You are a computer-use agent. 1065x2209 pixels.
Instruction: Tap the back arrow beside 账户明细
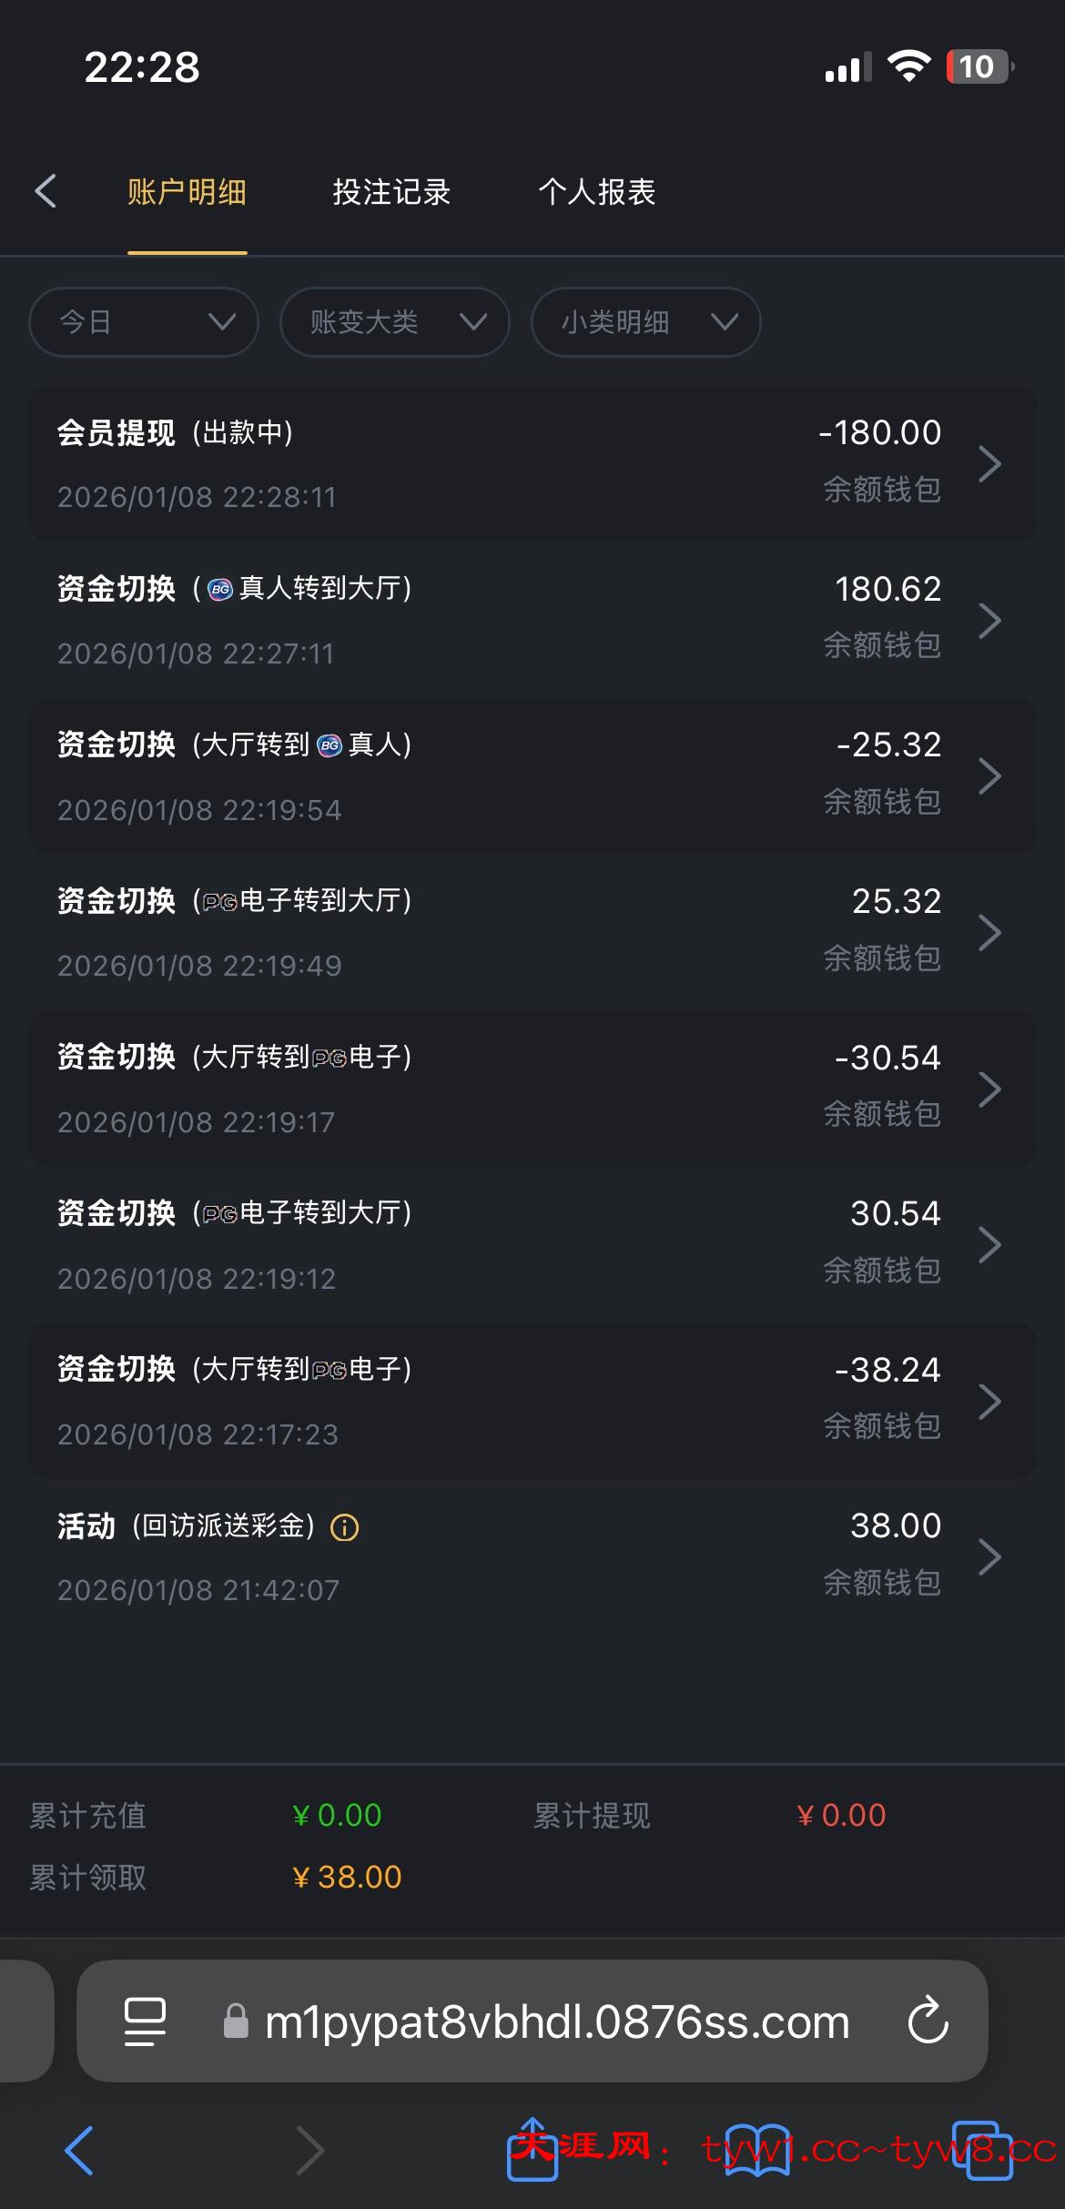(x=46, y=191)
